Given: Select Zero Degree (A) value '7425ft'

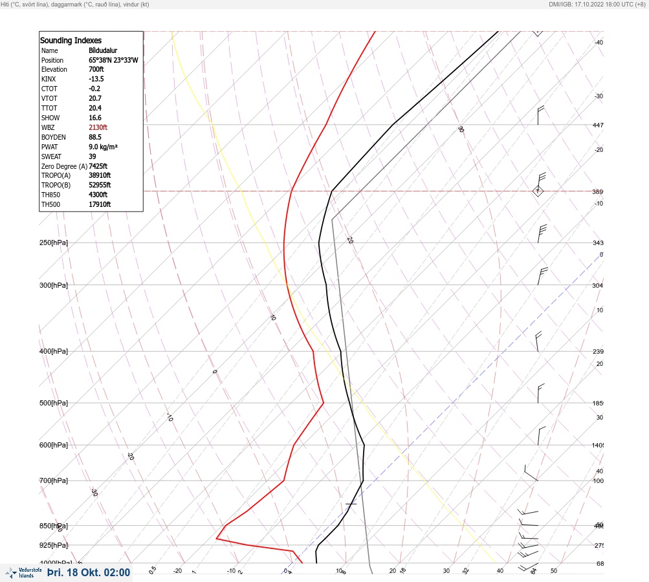Looking at the screenshot, I should coord(98,166).
